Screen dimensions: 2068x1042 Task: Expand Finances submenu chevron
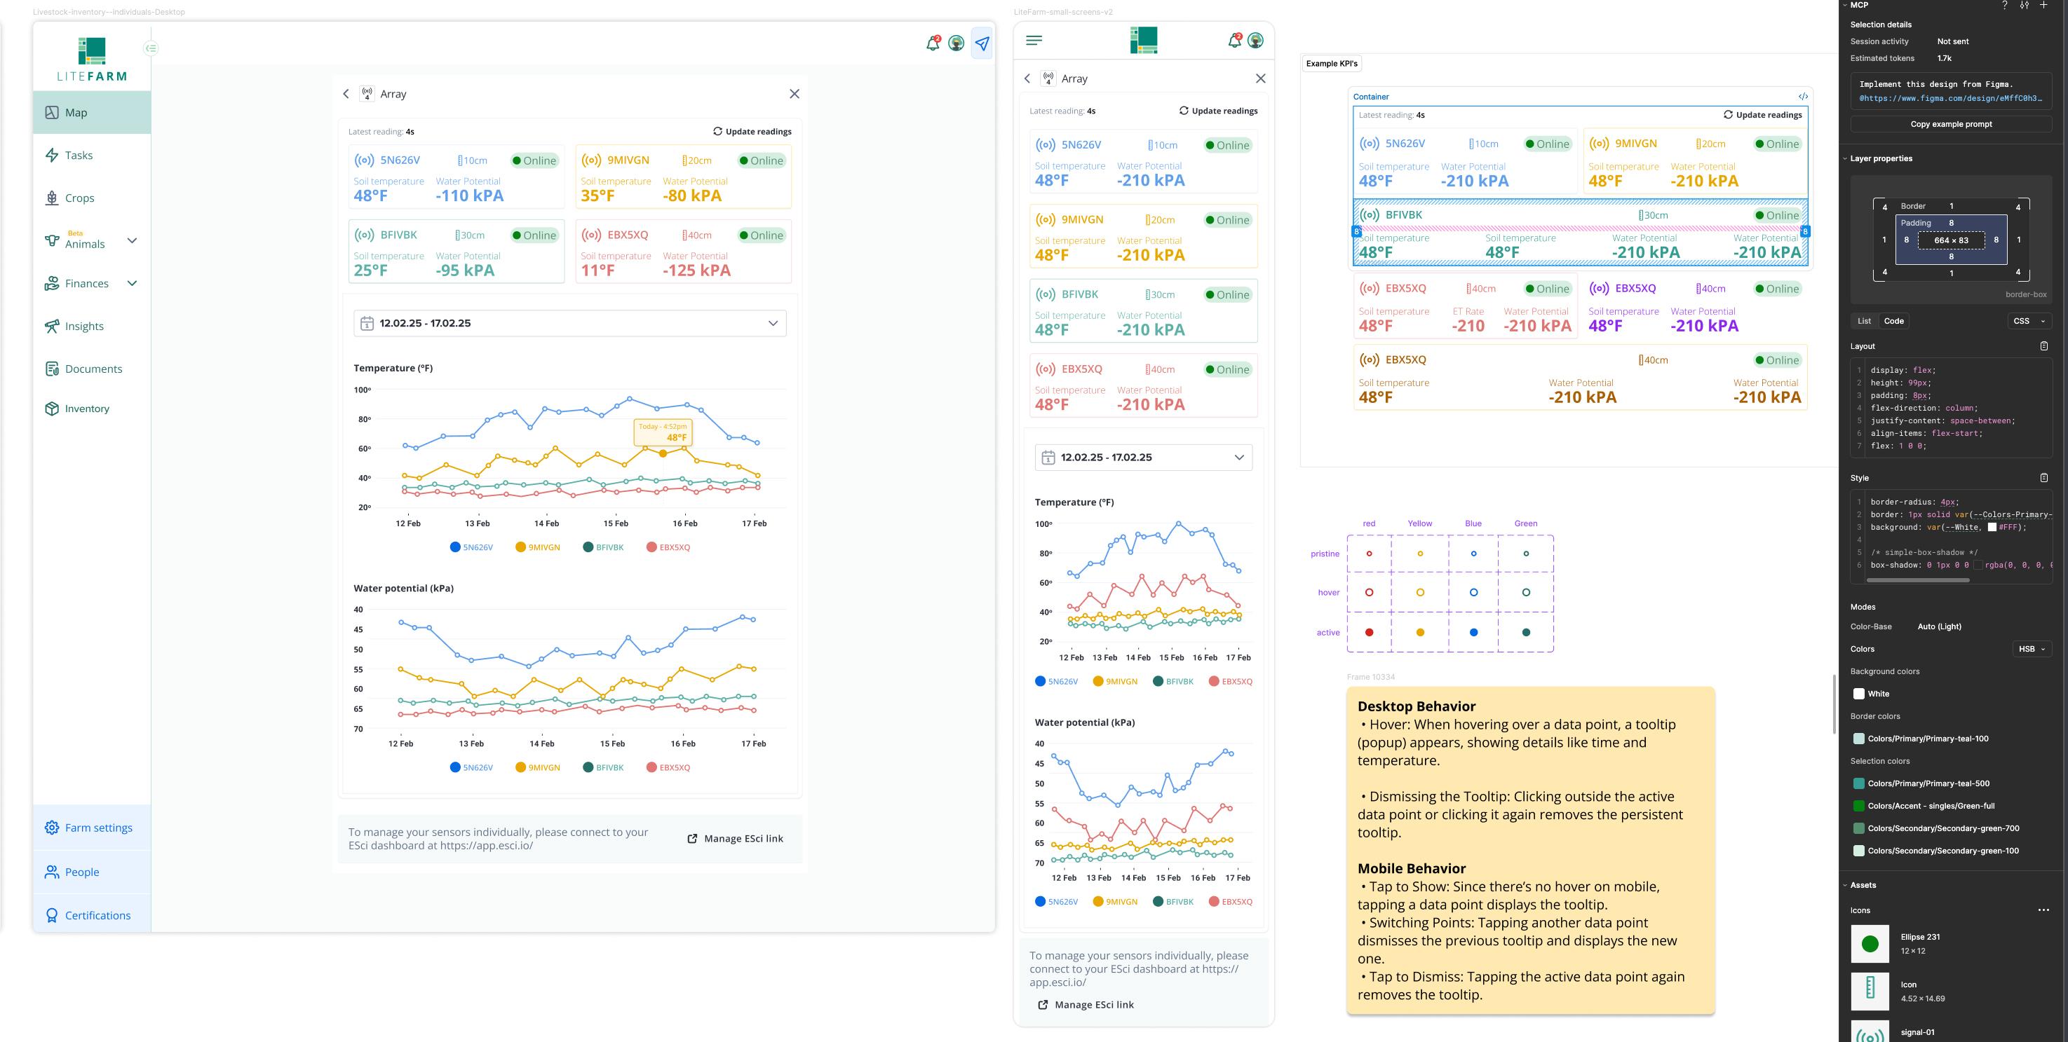[133, 283]
